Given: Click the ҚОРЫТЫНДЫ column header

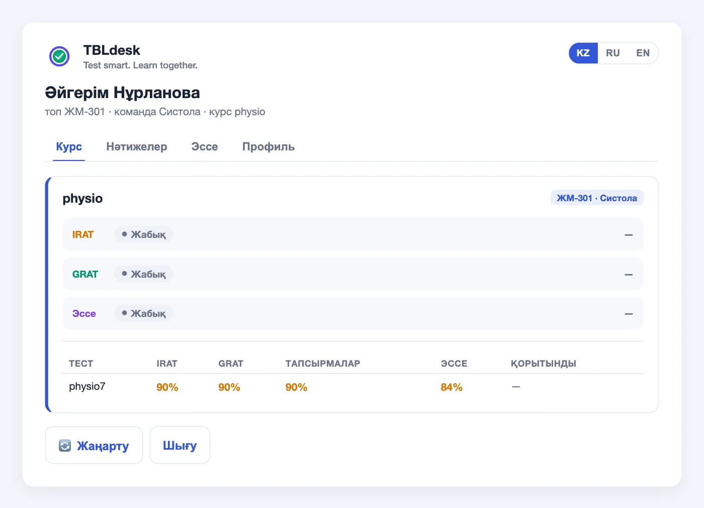Looking at the screenshot, I should point(544,364).
